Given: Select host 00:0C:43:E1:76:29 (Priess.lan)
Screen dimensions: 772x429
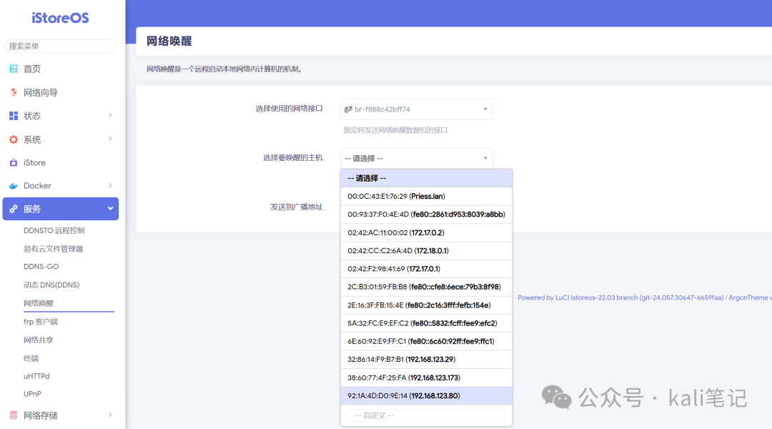Looking at the screenshot, I should click(396, 196).
